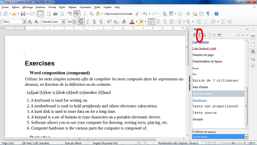Apply strikethrough formatting

[x=101, y=22]
